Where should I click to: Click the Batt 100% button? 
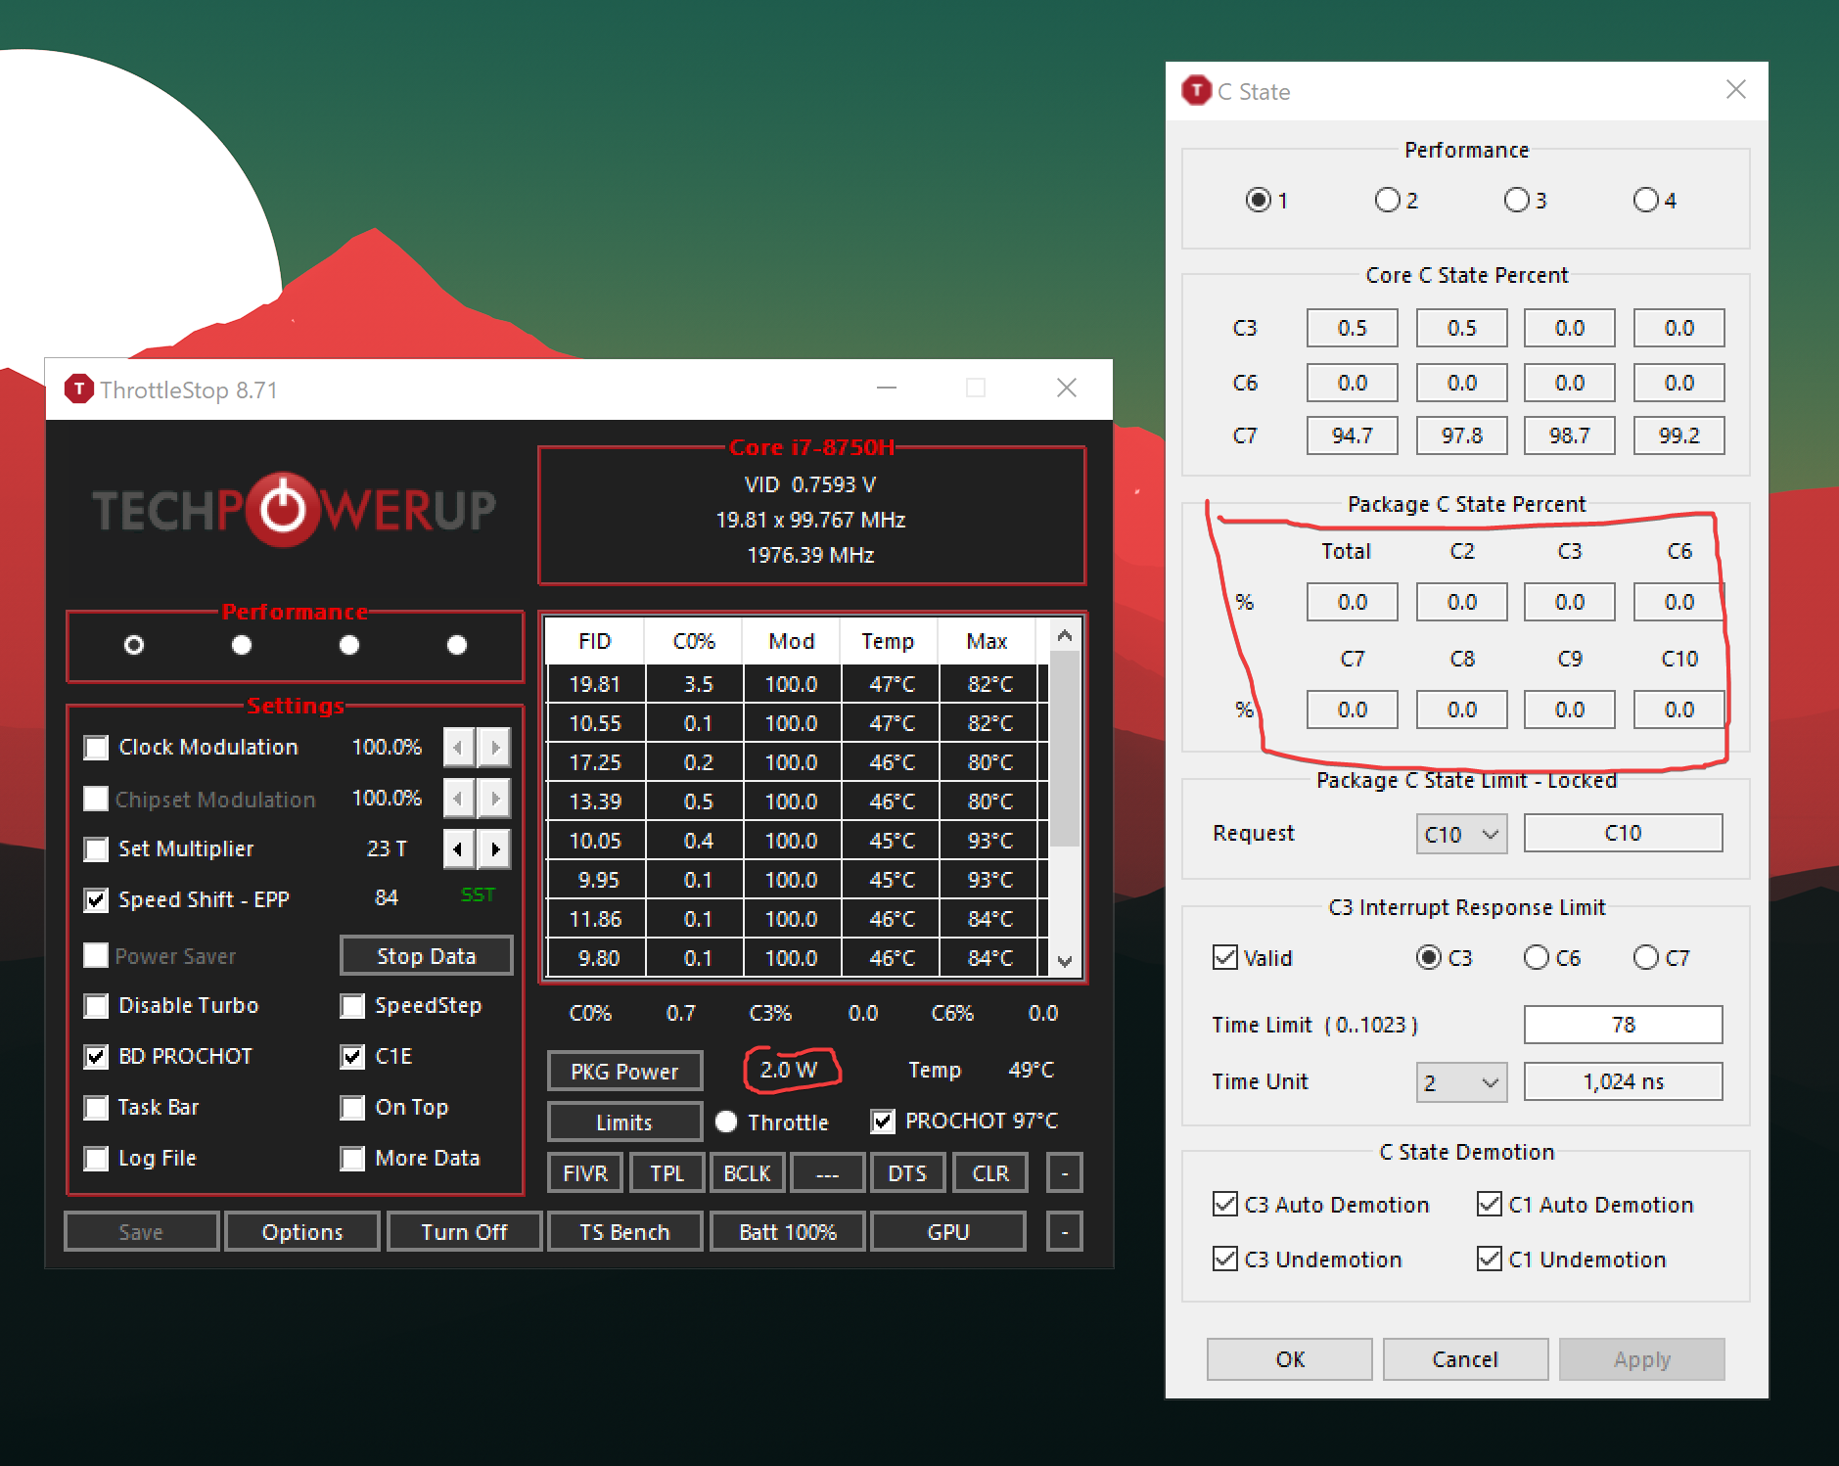pyautogui.click(x=788, y=1232)
